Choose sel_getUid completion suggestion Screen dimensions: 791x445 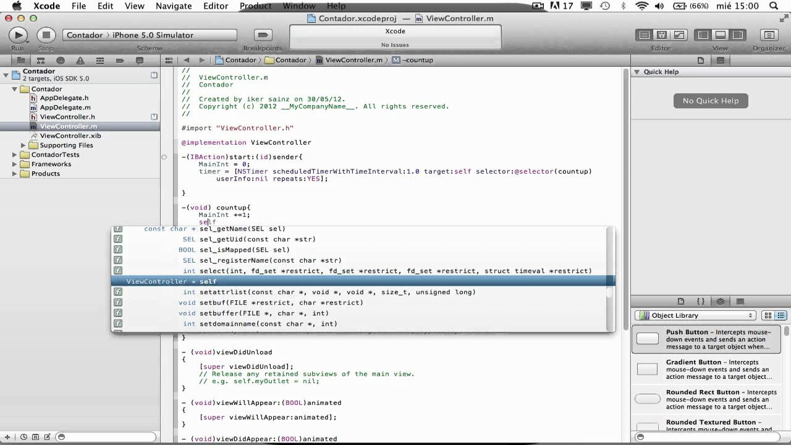click(363, 239)
